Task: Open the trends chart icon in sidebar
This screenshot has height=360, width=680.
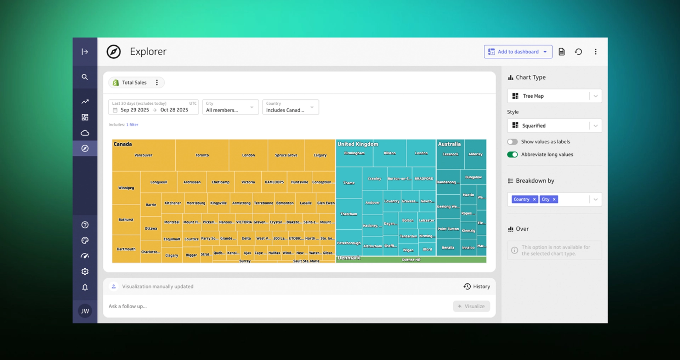Action: point(85,102)
